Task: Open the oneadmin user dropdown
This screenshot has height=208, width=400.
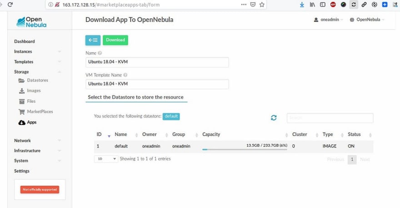Action: (328, 20)
